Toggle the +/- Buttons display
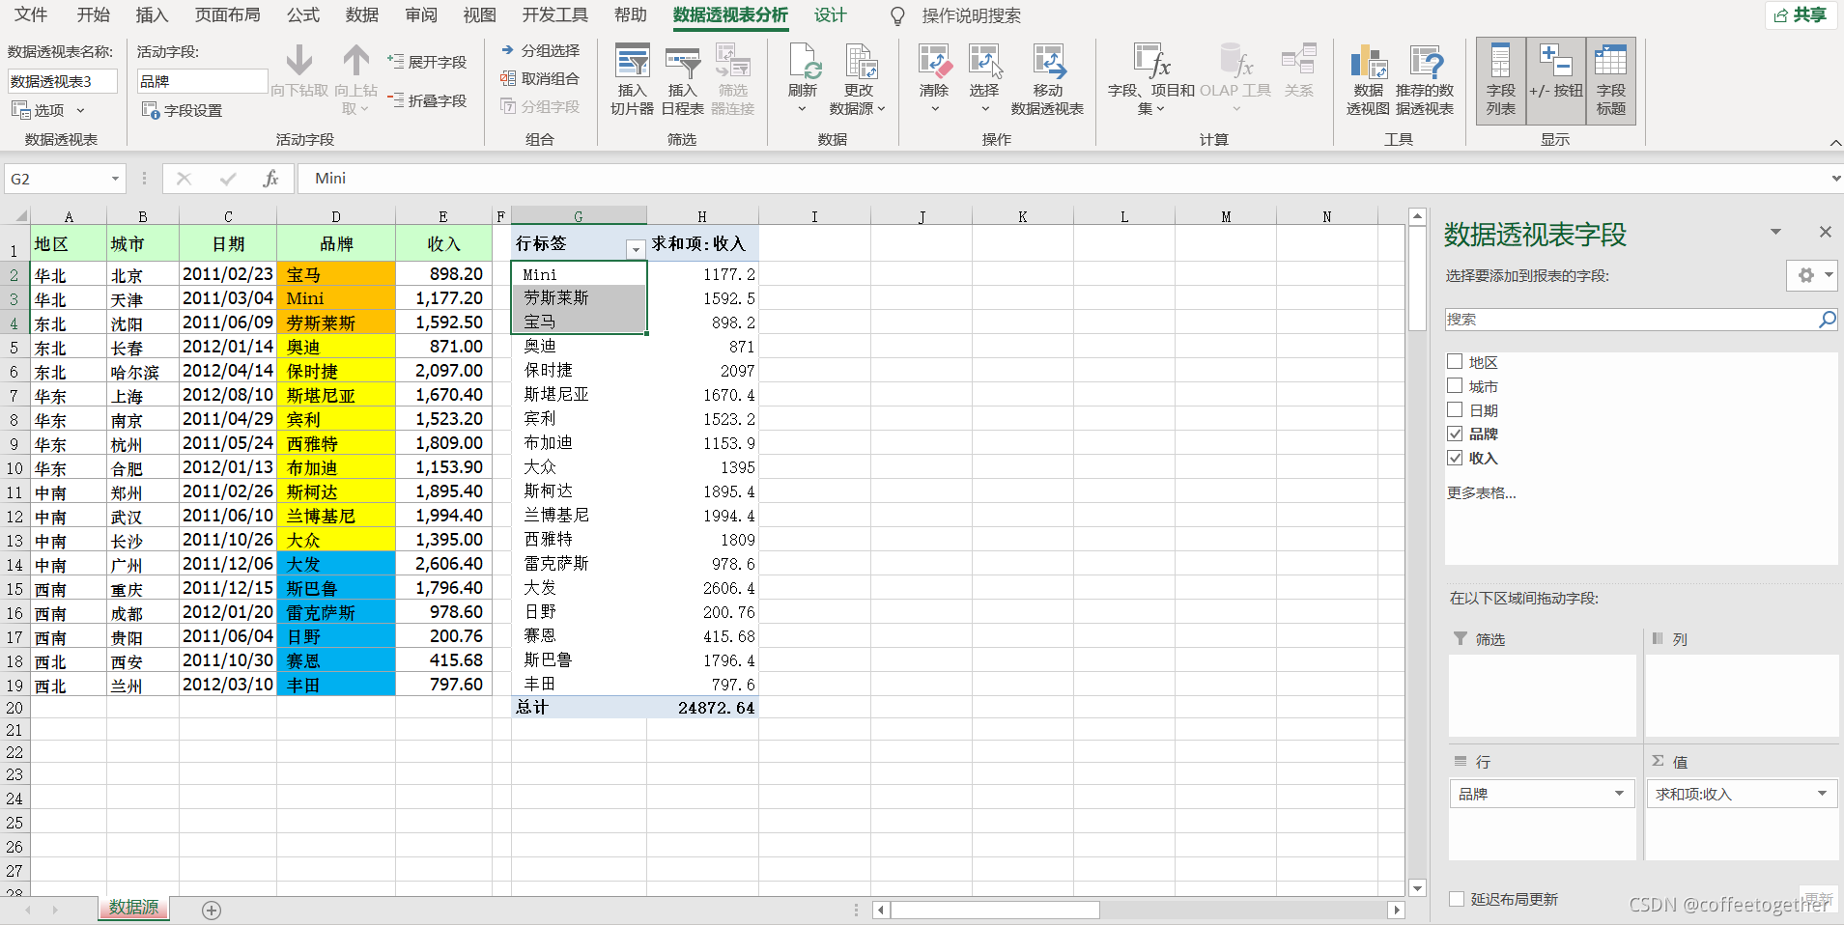The height and width of the screenshot is (925, 1844). pos(1556,81)
